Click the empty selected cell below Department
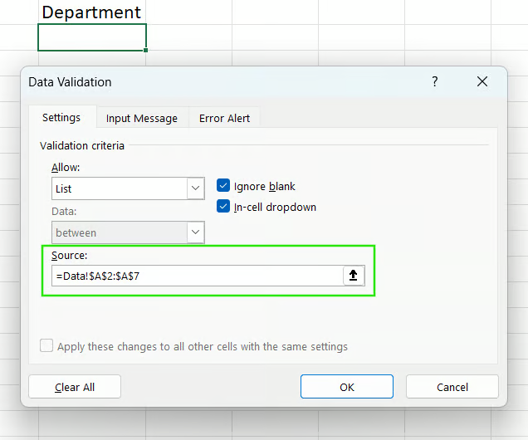528x440 pixels. coord(91,37)
